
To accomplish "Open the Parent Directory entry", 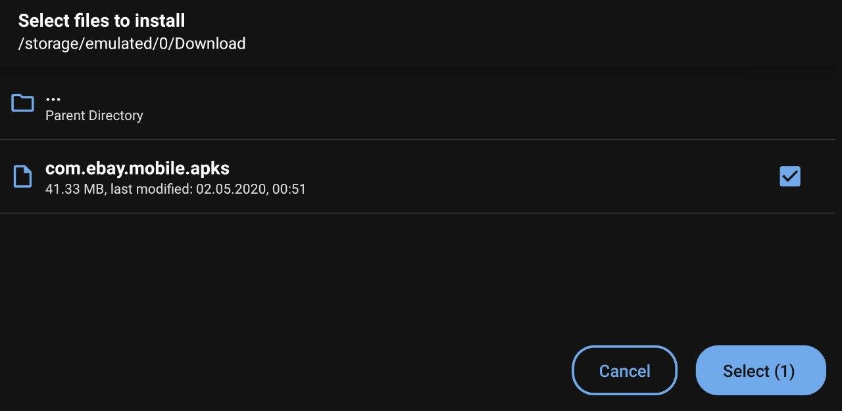I will [x=94, y=116].
